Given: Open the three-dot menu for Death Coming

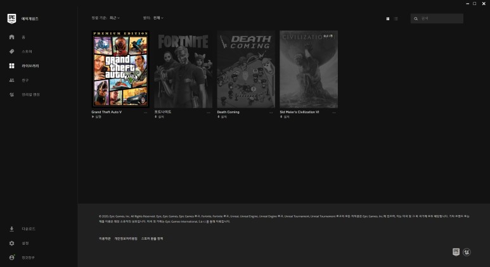Looking at the screenshot, I should click(271, 113).
